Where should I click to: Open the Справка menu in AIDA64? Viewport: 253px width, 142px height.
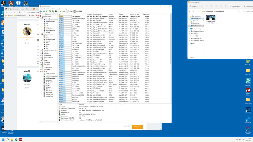(x=67, y=9)
